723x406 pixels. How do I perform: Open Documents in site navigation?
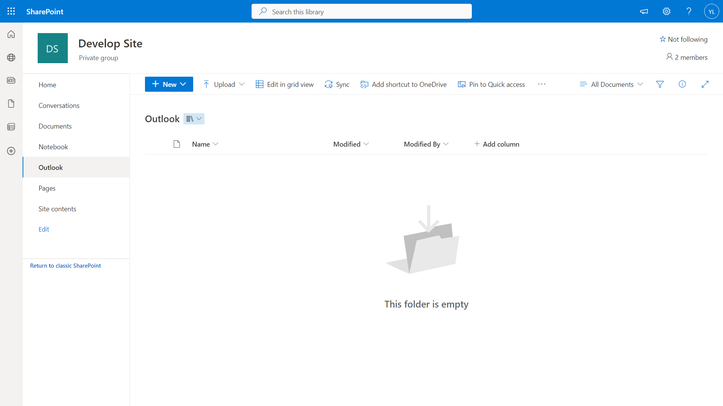point(76,126)
